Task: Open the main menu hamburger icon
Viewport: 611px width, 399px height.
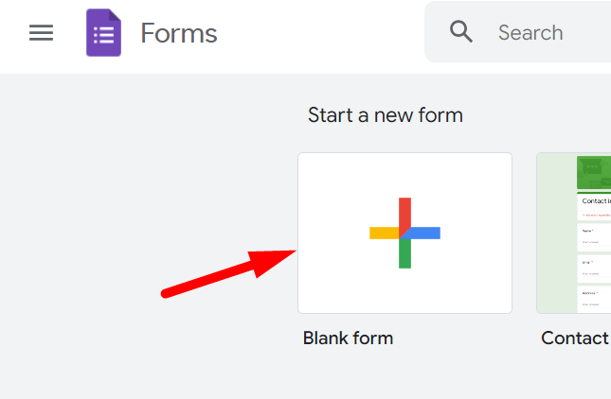Action: pyautogui.click(x=41, y=33)
